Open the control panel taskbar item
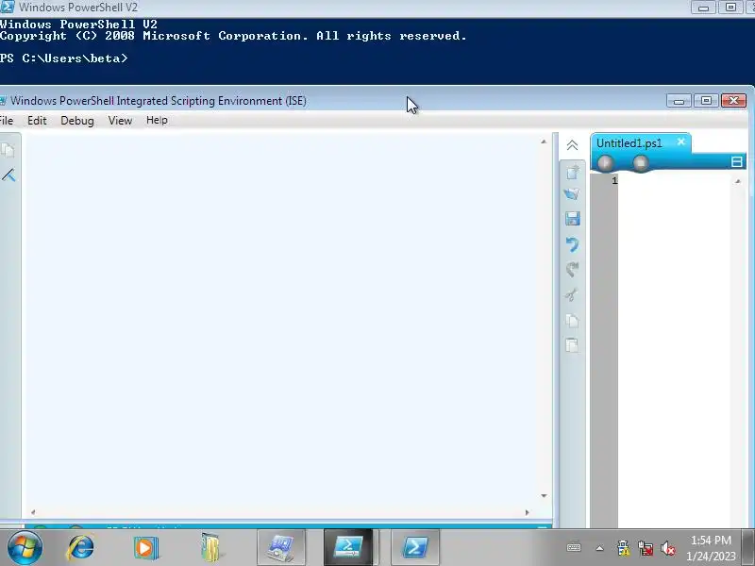 [280, 547]
